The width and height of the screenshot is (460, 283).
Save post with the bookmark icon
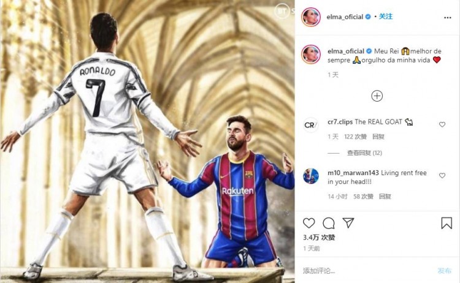tap(447, 223)
